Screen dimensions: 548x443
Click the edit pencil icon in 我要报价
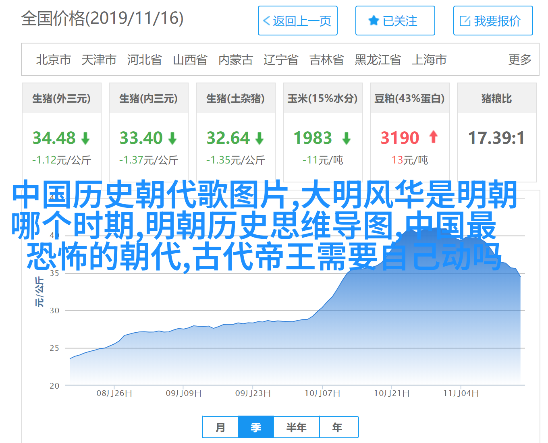(465, 21)
